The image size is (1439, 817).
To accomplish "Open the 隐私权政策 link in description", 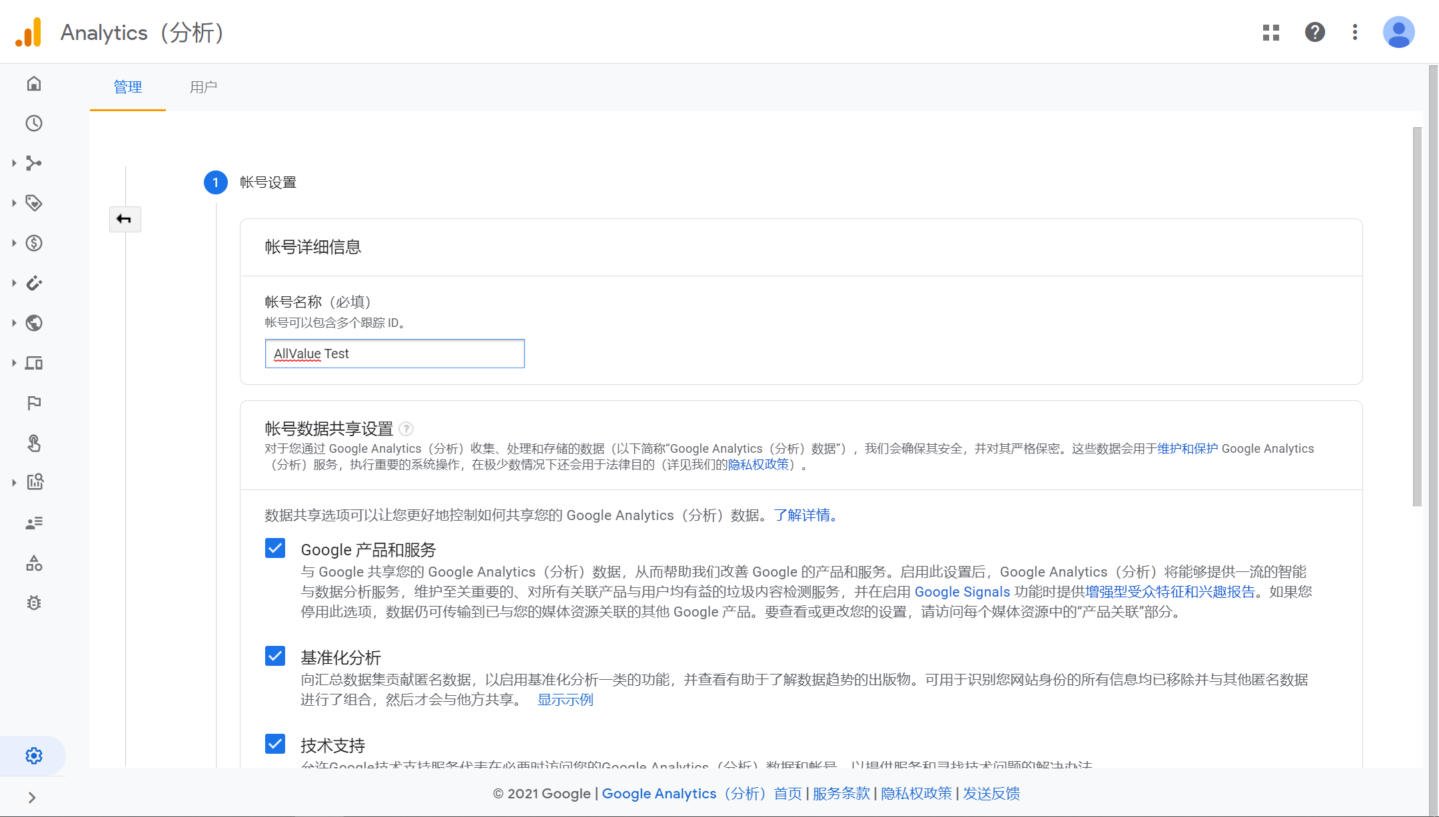I will [758, 465].
